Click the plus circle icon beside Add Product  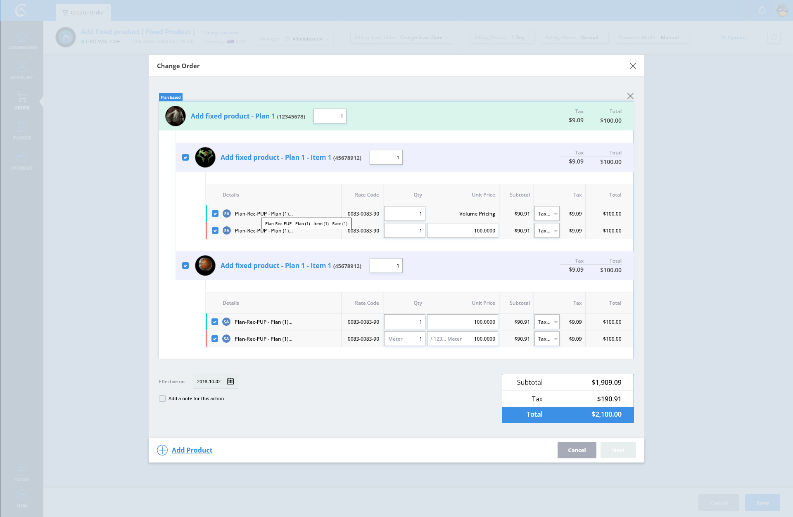[162, 450]
